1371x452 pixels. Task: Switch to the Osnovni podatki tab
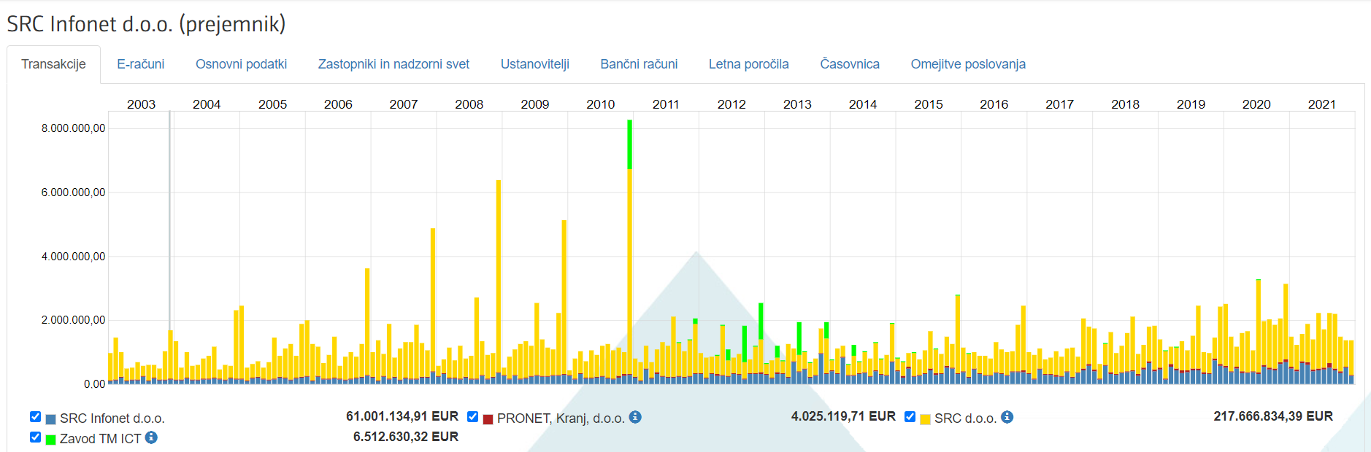(241, 64)
